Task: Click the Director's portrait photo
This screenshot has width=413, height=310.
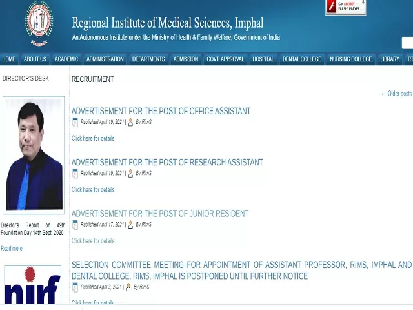Action: (x=34, y=155)
